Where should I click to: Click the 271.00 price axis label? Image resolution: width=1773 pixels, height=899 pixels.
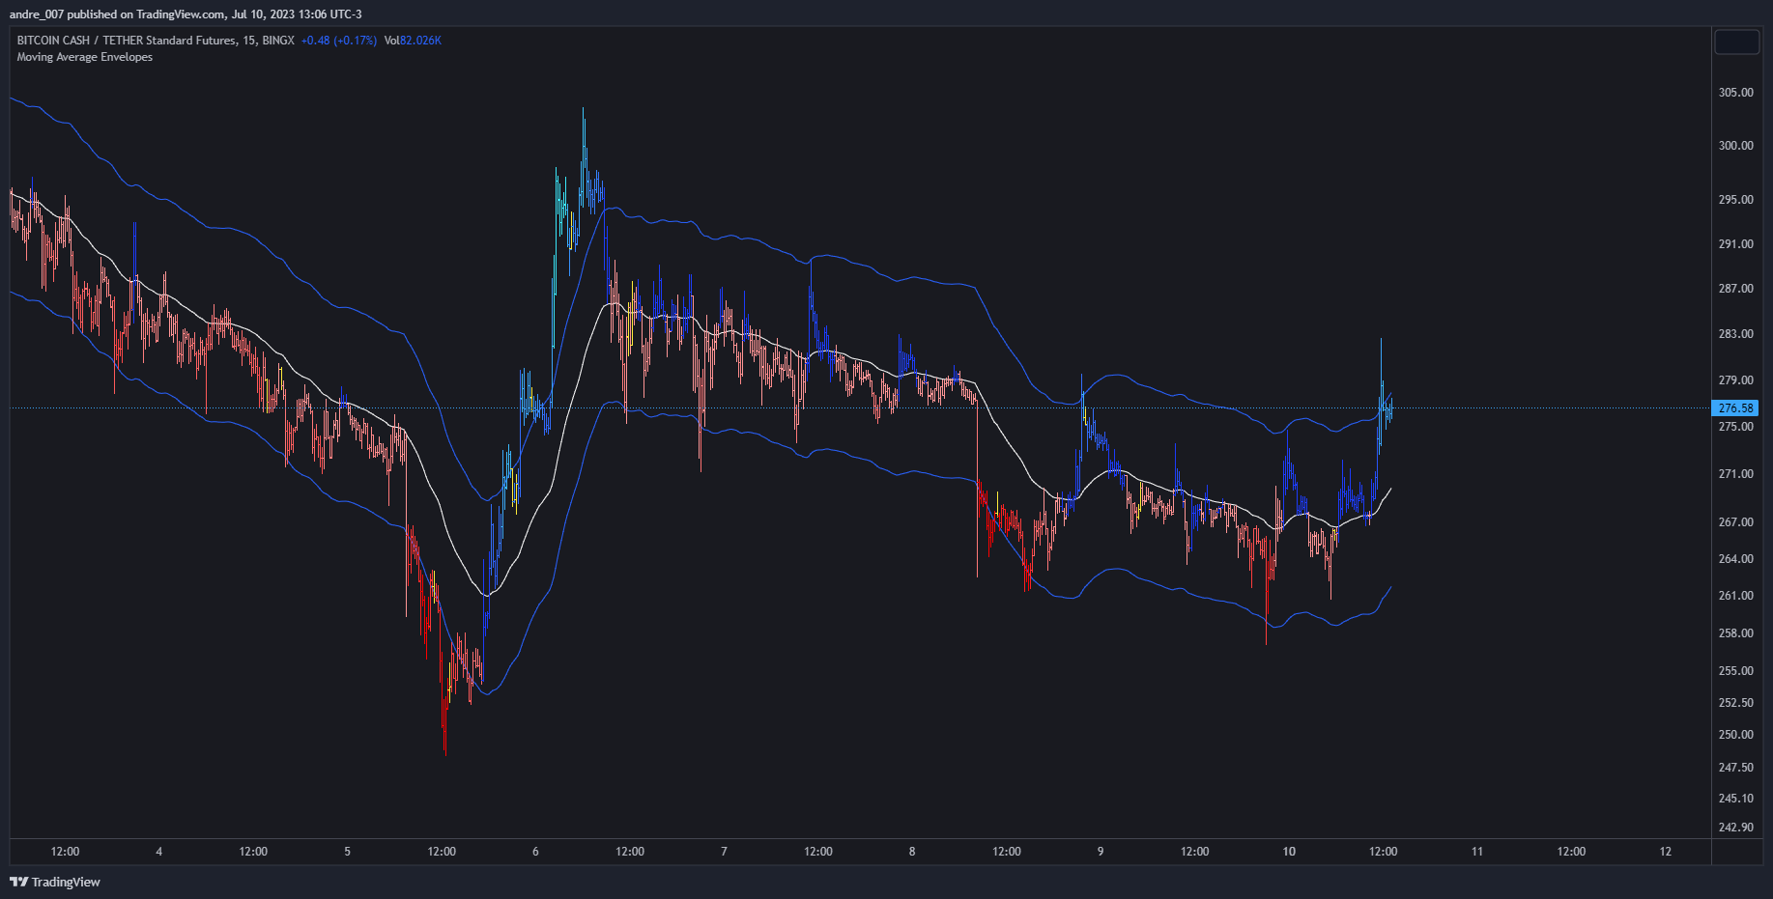pos(1735,474)
